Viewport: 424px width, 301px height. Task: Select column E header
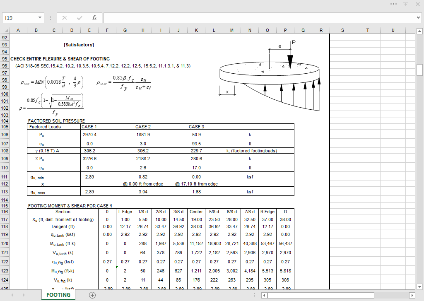(89, 30)
